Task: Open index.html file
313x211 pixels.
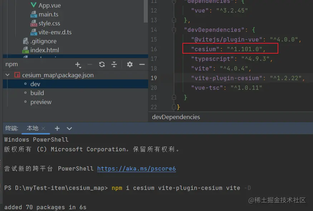Action: (44, 50)
